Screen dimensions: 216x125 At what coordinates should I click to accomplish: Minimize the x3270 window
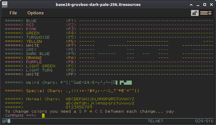[x=198, y=5]
